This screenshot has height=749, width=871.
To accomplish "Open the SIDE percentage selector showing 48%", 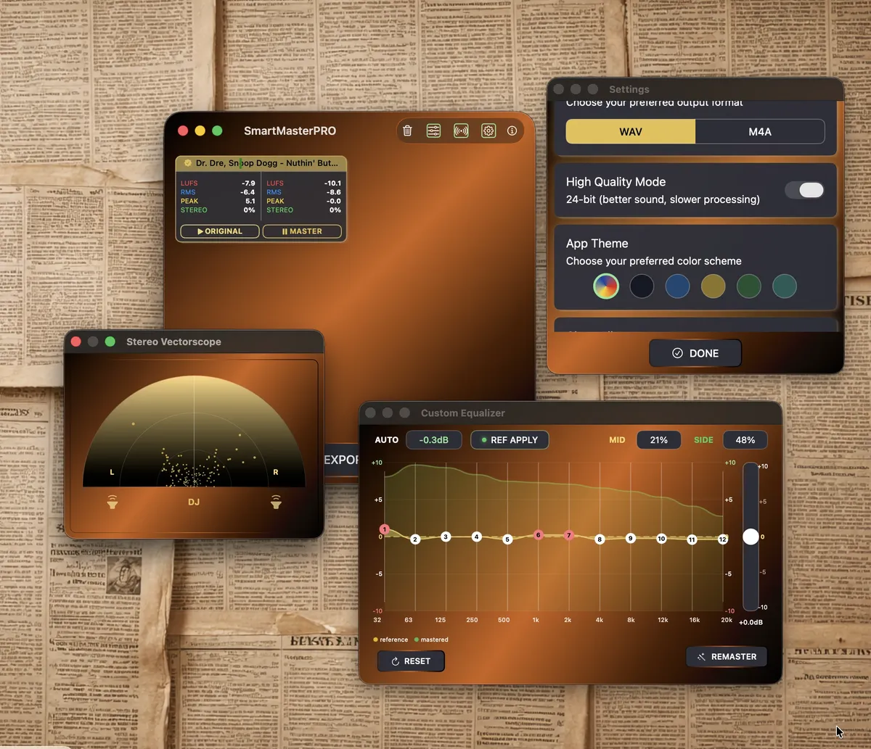I will point(745,439).
